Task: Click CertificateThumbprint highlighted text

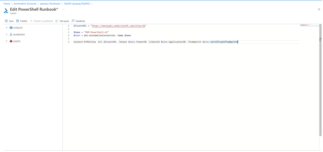Action: point(224,42)
